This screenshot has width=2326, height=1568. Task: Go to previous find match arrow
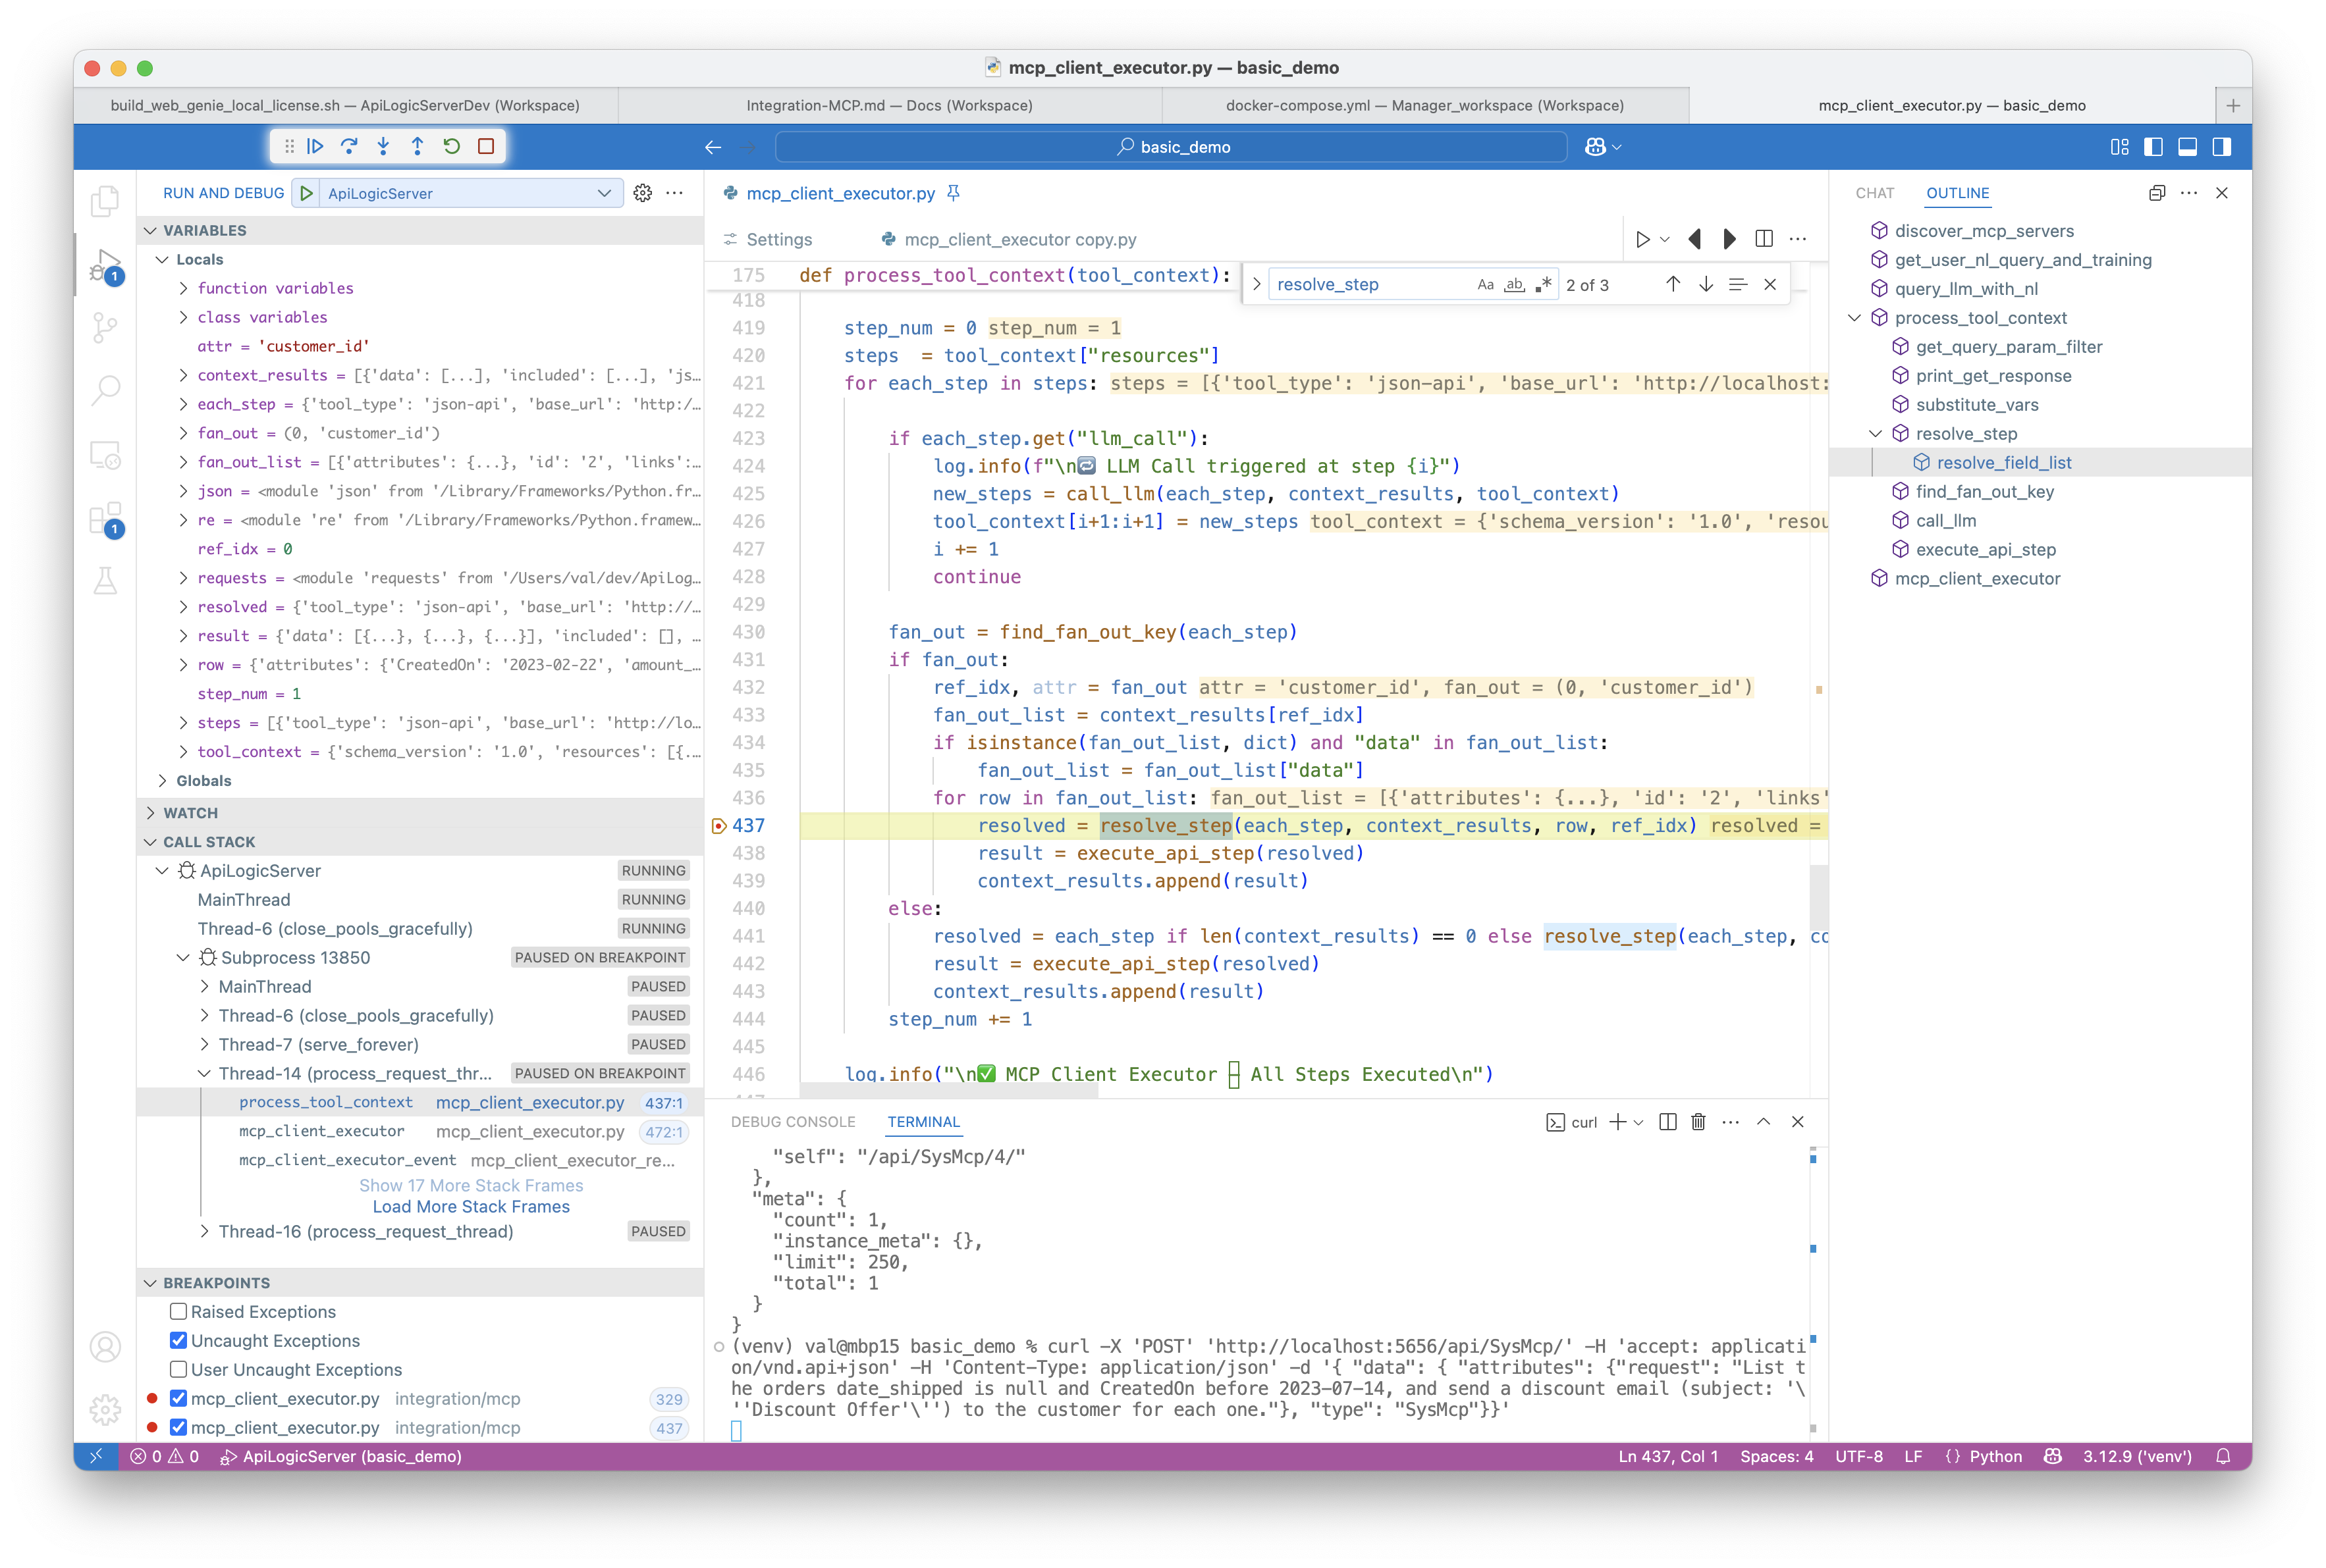pyautogui.click(x=1673, y=284)
